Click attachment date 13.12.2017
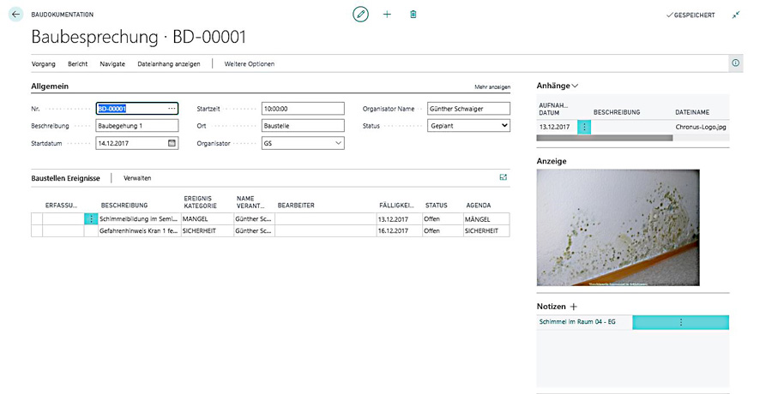 (554, 127)
